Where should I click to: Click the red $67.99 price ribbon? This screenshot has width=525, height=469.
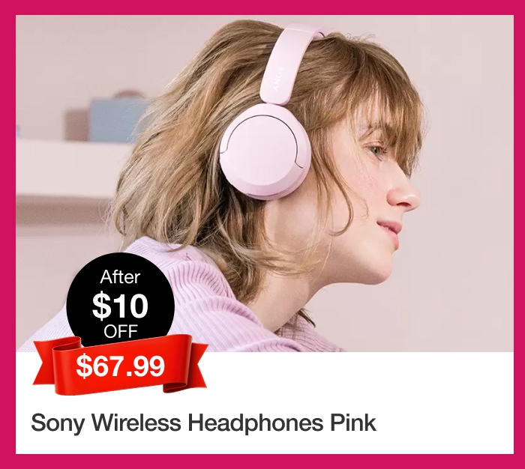121,366
